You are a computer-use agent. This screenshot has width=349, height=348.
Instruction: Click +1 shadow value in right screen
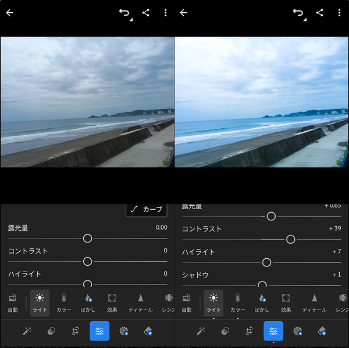click(337, 275)
